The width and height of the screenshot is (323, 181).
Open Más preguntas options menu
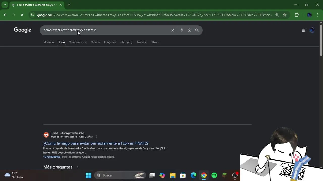click(x=77, y=167)
